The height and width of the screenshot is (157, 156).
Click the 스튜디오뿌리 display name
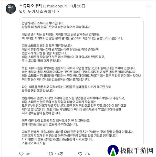(30, 6)
